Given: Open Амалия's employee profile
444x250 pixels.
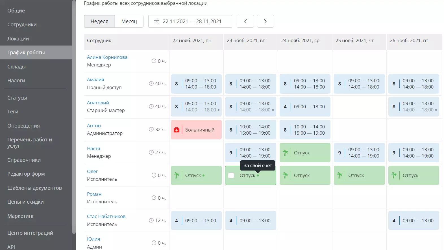Looking at the screenshot, I should click(95, 79).
